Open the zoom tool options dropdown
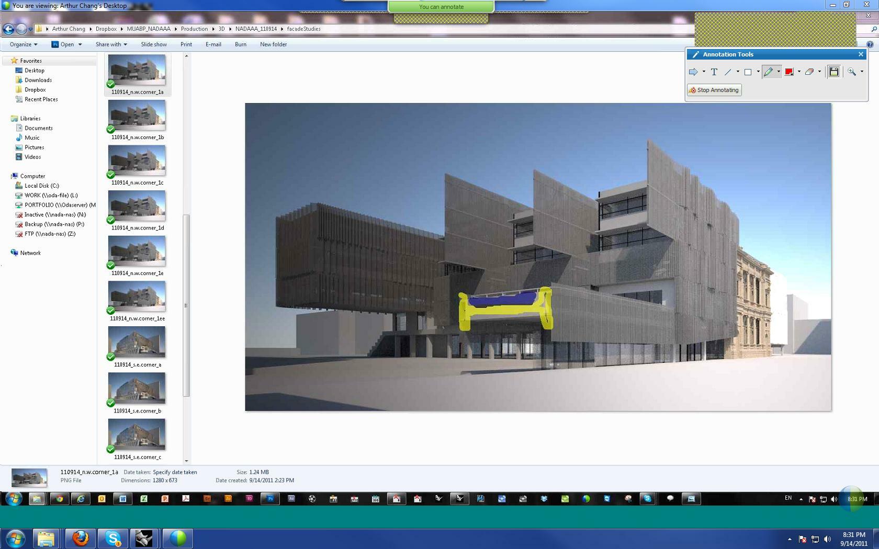Image resolution: width=879 pixels, height=549 pixels. pyautogui.click(x=862, y=72)
